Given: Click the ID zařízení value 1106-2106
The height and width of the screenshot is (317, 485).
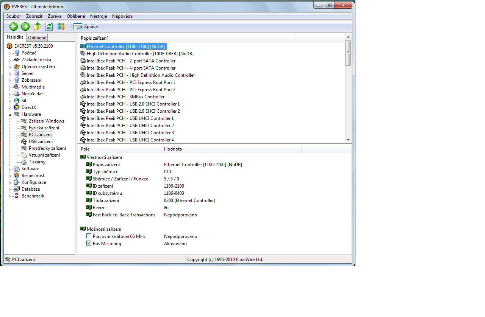Looking at the screenshot, I should point(174,186).
